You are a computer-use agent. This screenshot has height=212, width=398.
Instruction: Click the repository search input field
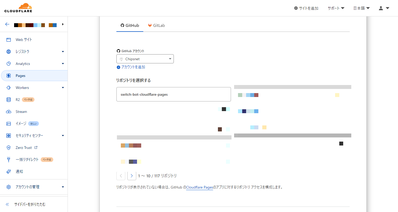coord(173,94)
